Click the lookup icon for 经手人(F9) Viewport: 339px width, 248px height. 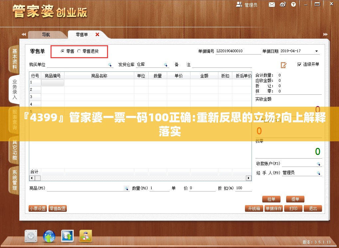(318, 173)
